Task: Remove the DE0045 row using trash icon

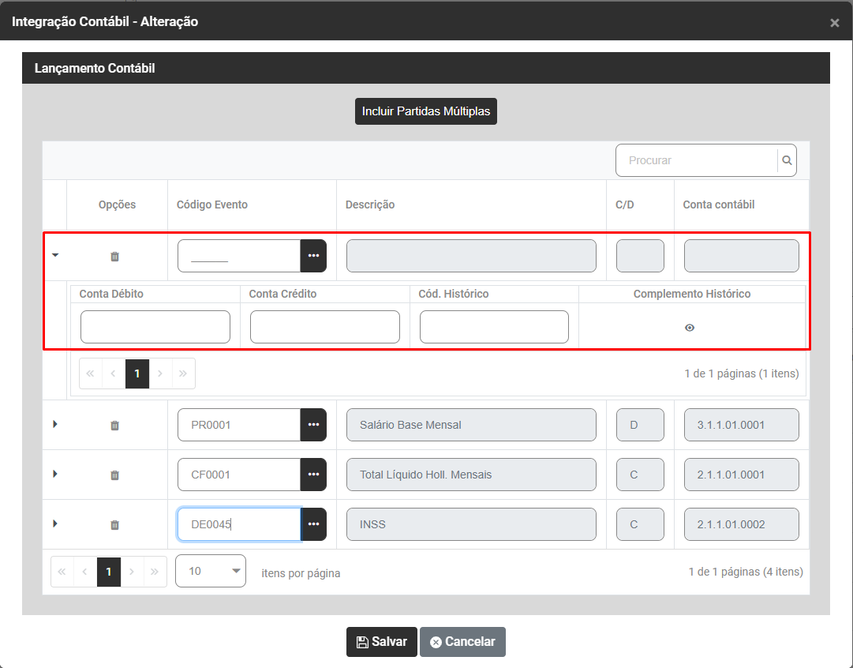Action: coord(114,525)
